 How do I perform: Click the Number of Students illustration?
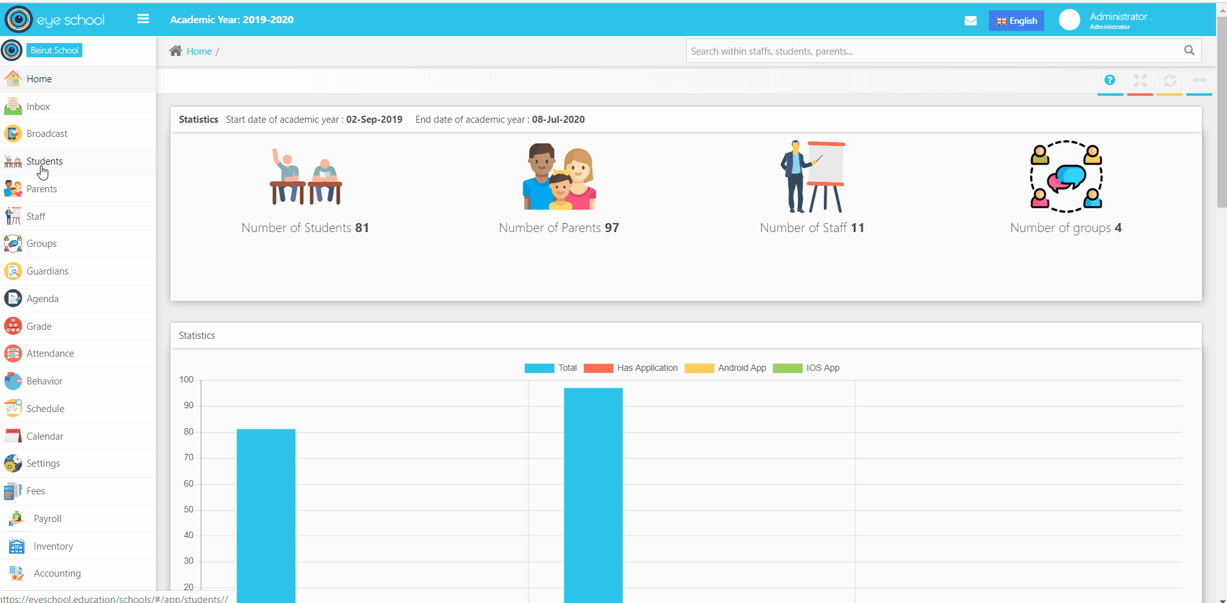[306, 176]
